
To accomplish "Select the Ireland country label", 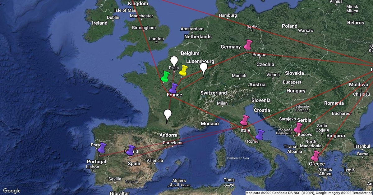I will tap(100, 23).
